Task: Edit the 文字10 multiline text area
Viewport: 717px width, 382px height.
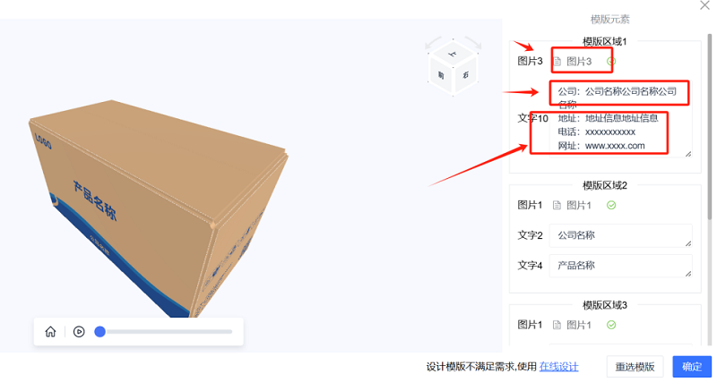Action: pos(620,119)
